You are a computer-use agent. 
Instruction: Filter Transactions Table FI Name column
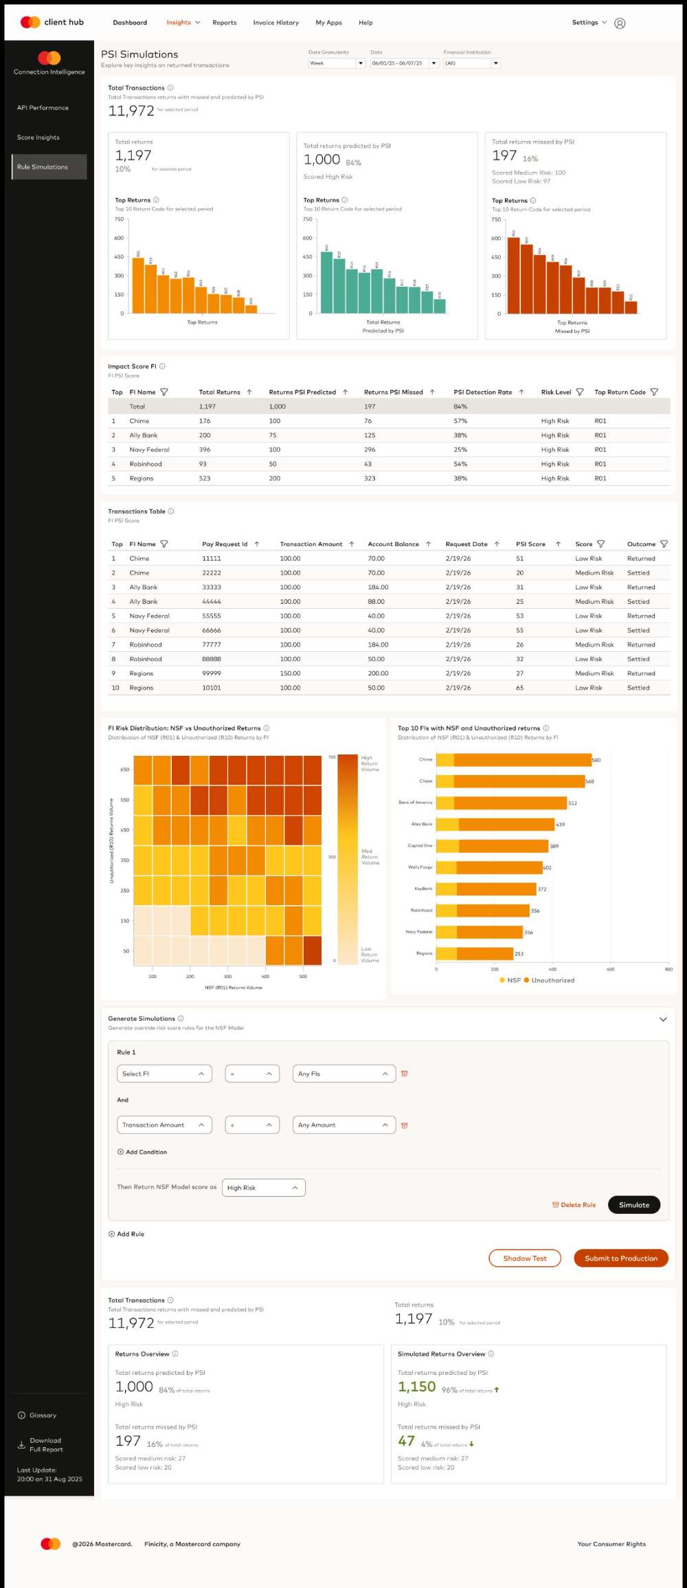(x=164, y=544)
